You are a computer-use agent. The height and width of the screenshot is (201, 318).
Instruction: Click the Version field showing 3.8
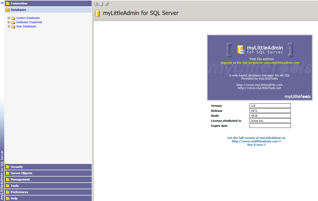click(270, 106)
